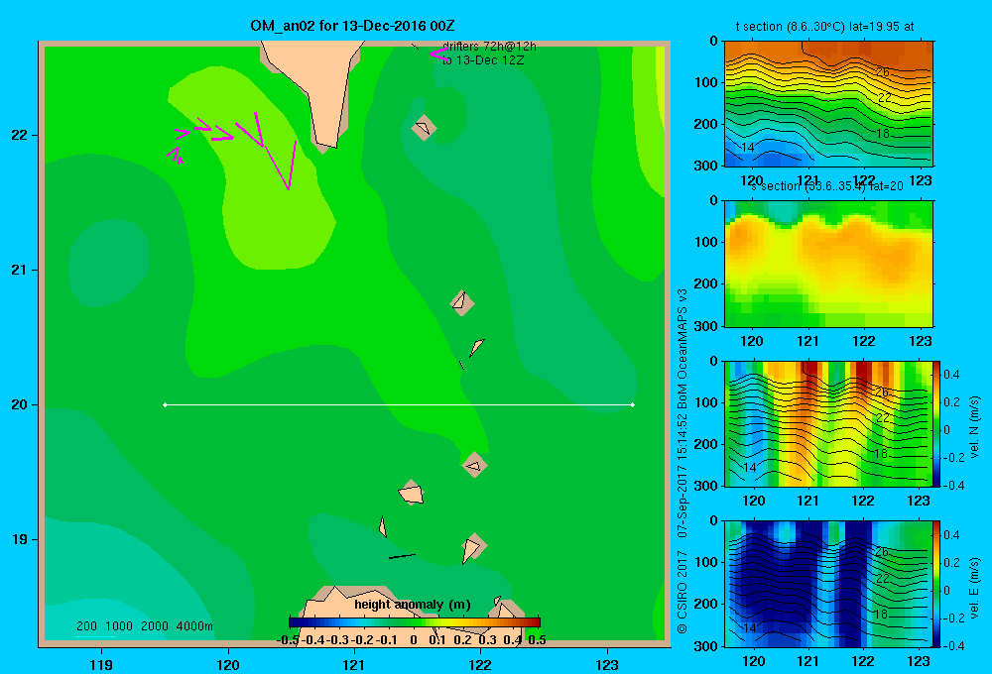Screen dimensions: 992x674
Task: Click longitude label "121" below main map
Action: point(354,664)
